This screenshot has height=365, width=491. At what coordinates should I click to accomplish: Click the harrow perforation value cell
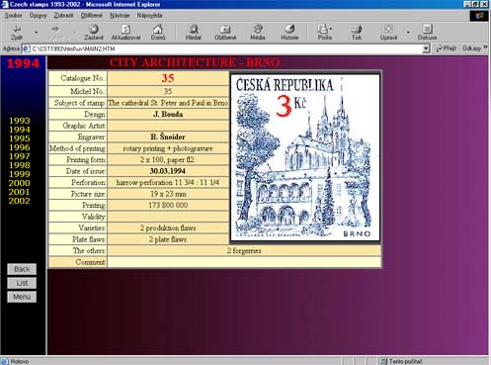(x=168, y=182)
